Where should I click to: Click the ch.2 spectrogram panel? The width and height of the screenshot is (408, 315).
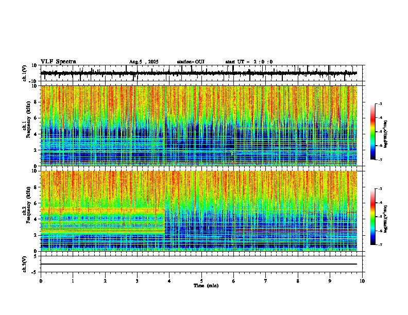click(x=199, y=211)
